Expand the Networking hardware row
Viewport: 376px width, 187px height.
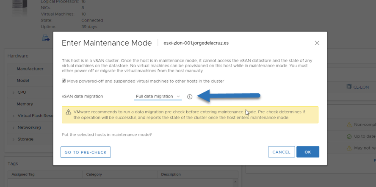click(x=14, y=128)
